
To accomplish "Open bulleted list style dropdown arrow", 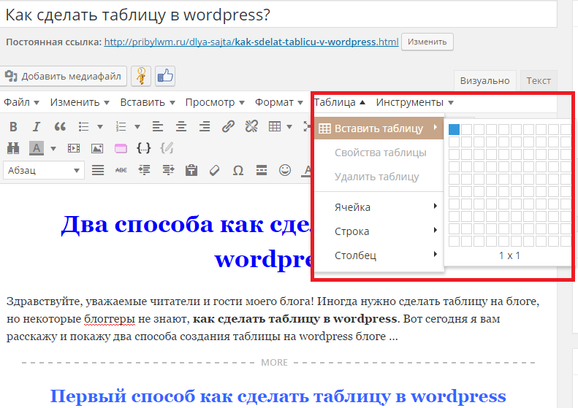I will [100, 127].
